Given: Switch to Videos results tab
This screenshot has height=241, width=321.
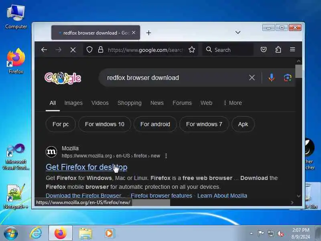Looking at the screenshot, I should 100,103.
